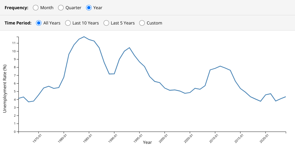Enable the All Years time period
295x153 pixels.
point(39,23)
